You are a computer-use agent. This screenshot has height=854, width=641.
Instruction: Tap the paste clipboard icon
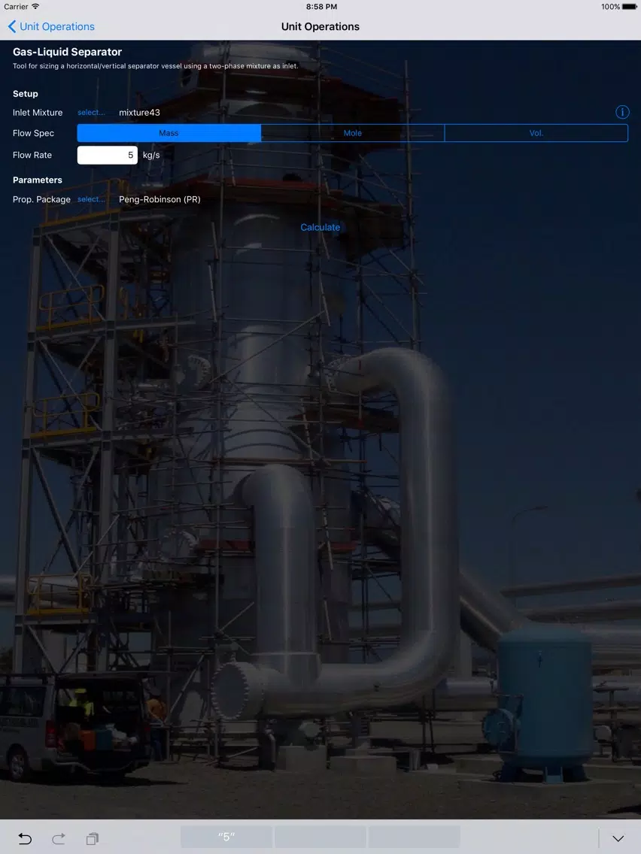point(92,839)
